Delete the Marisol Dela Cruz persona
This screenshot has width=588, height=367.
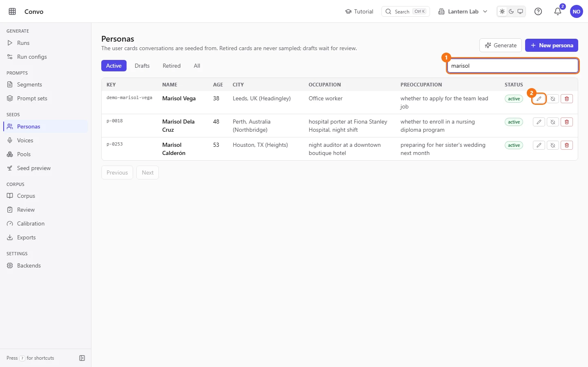pyautogui.click(x=567, y=122)
